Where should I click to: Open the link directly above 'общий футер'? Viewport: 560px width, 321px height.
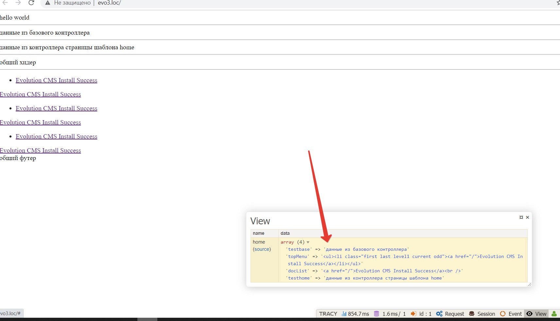click(40, 151)
